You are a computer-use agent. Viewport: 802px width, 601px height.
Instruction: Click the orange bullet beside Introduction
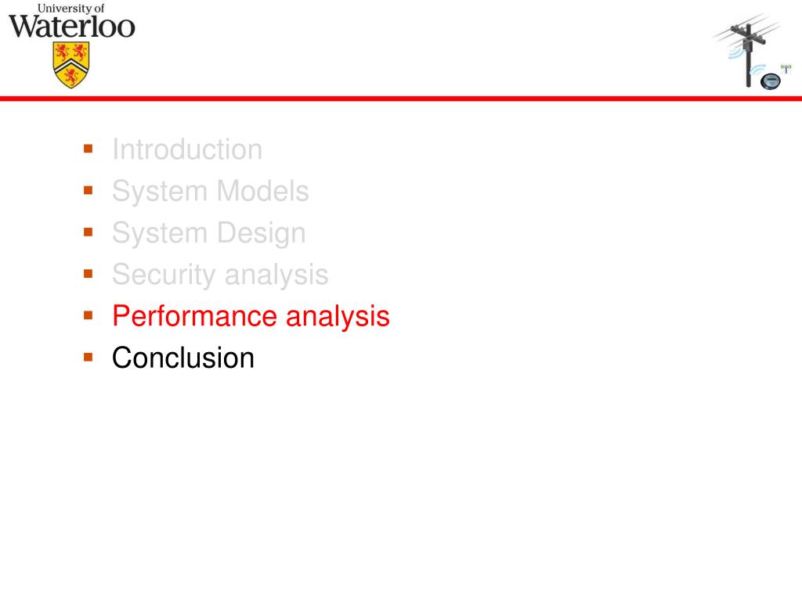88,149
